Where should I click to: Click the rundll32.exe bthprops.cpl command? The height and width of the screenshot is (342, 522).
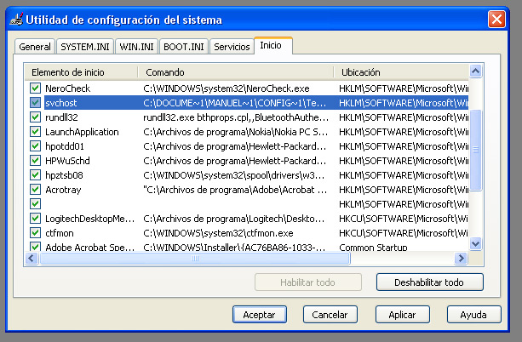[x=236, y=117]
